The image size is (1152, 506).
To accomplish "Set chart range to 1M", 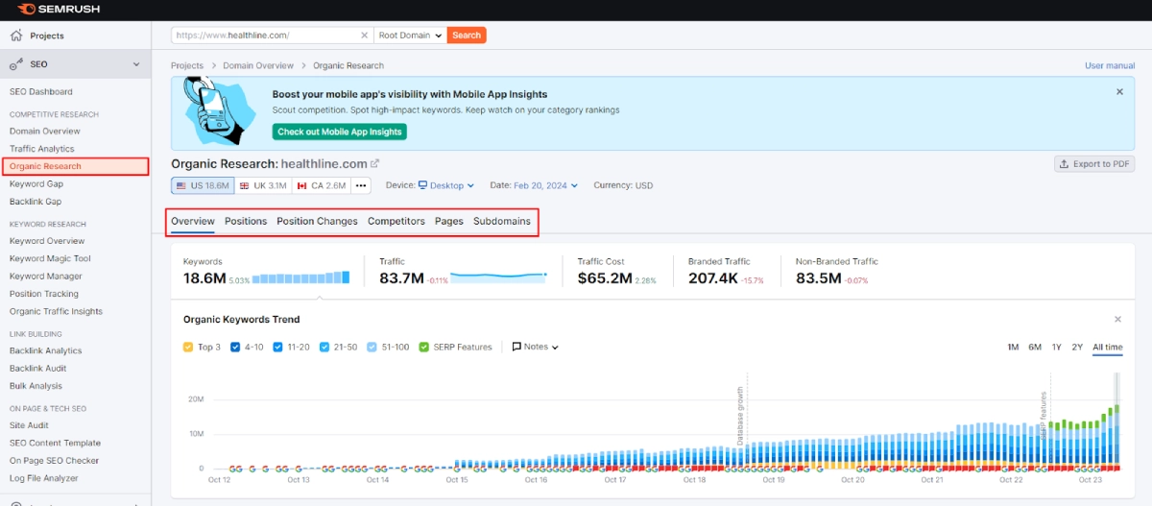I will [1013, 348].
